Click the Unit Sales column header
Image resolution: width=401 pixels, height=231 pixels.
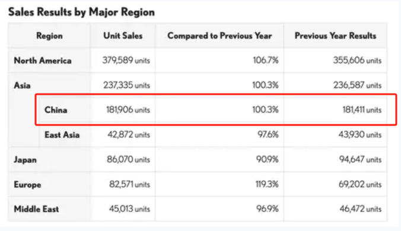123,36
